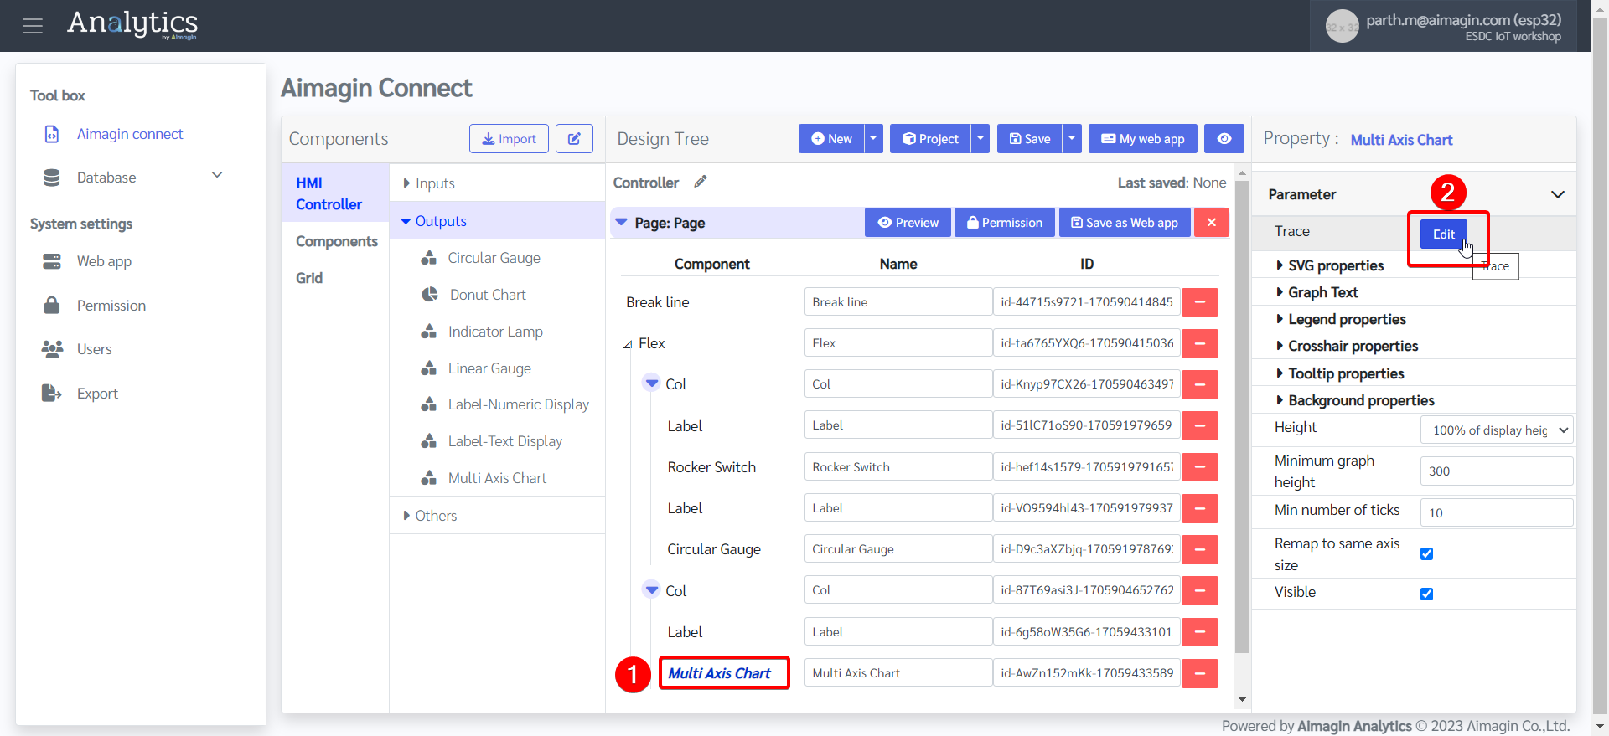Toggle Remap to same axis size checkbox

[1427, 554]
